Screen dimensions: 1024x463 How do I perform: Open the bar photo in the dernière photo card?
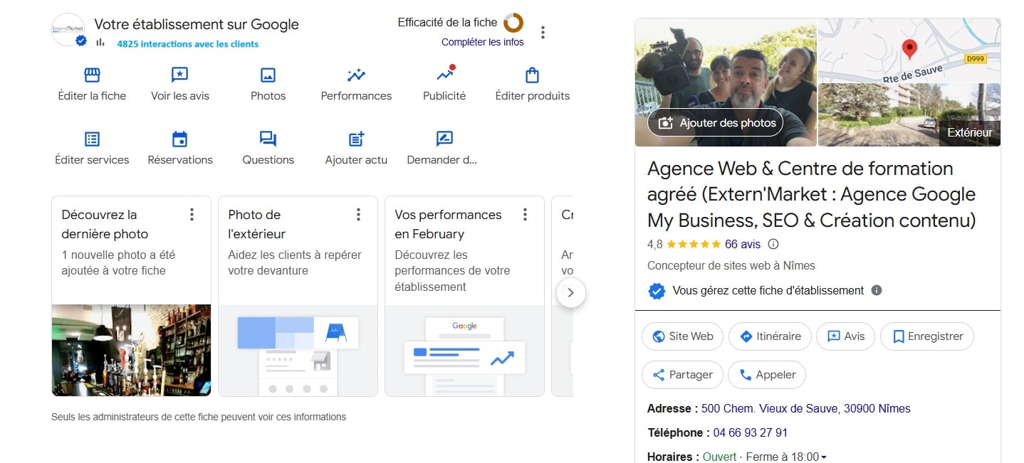131,350
